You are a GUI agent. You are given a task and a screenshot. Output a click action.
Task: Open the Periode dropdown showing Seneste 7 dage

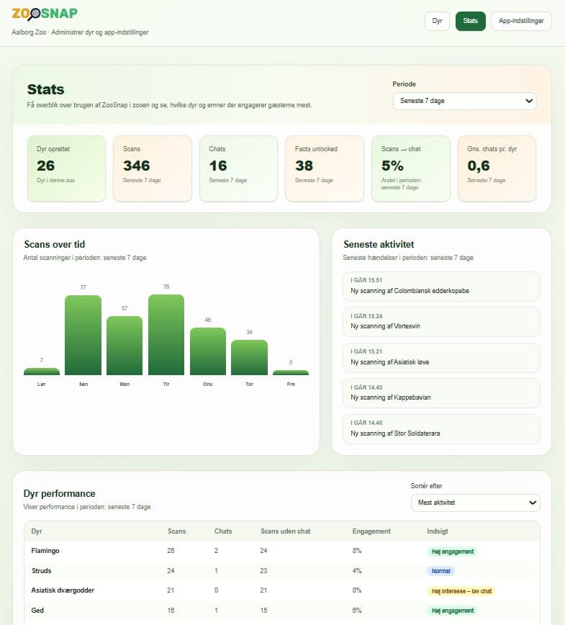464,101
